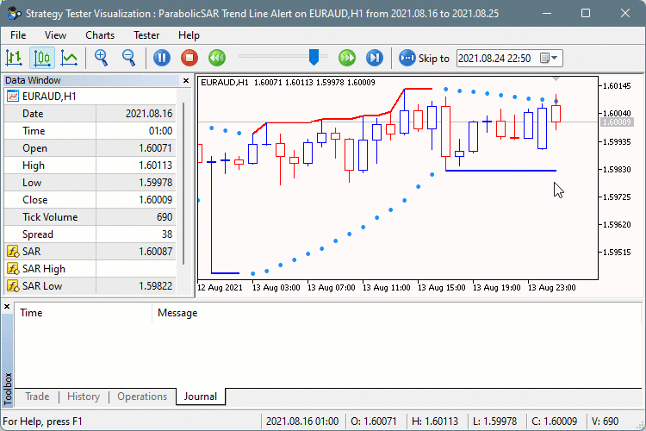Image resolution: width=646 pixels, height=431 pixels.
Task: Open the File menu
Action: [x=18, y=35]
